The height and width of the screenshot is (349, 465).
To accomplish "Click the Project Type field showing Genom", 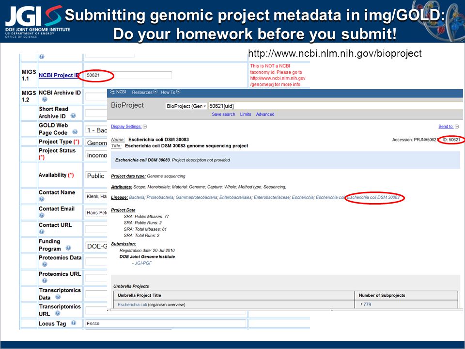I will coord(96,143).
